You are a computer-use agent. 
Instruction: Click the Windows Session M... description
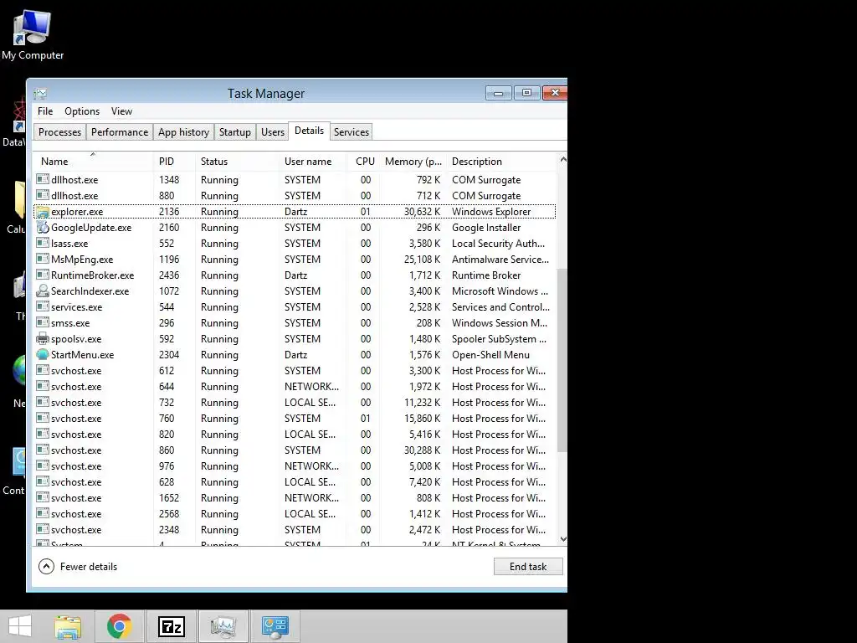coord(500,322)
